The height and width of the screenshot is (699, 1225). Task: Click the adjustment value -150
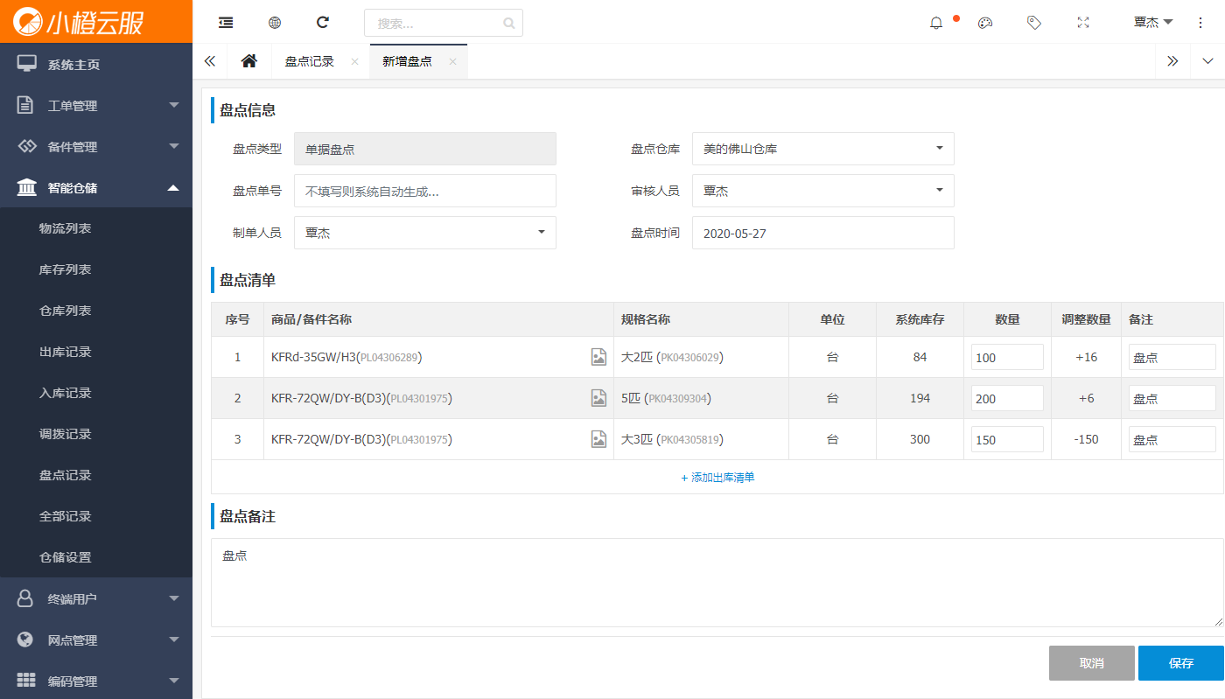(x=1086, y=439)
